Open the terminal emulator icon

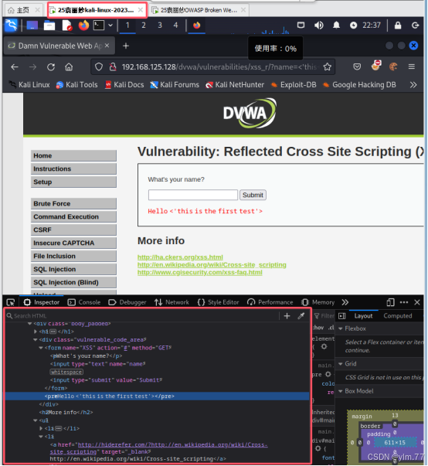[99, 26]
